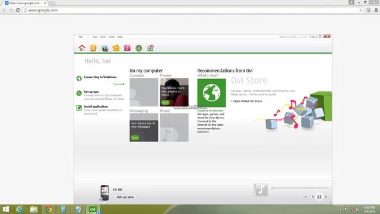Click the music player progress slider
This screenshot has width=380, height=214.
pos(300,188)
